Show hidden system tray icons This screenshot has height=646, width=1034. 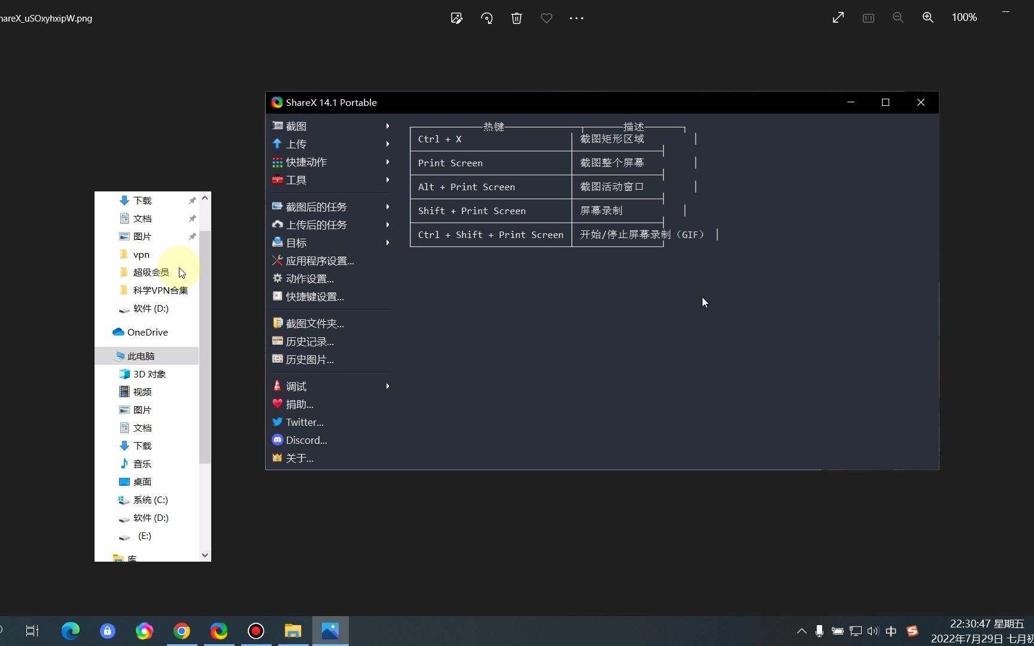pyautogui.click(x=801, y=631)
